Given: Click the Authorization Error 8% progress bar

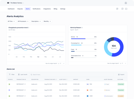Looking at the screenshot, I should (84, 57).
